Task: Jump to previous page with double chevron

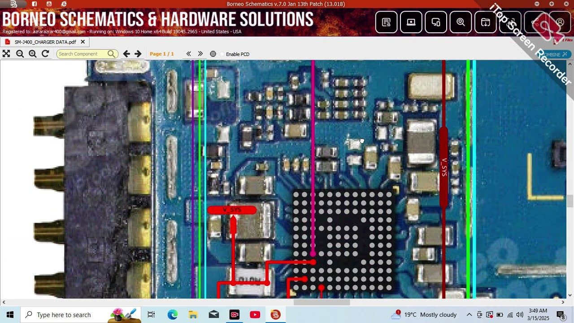Action: (189, 54)
